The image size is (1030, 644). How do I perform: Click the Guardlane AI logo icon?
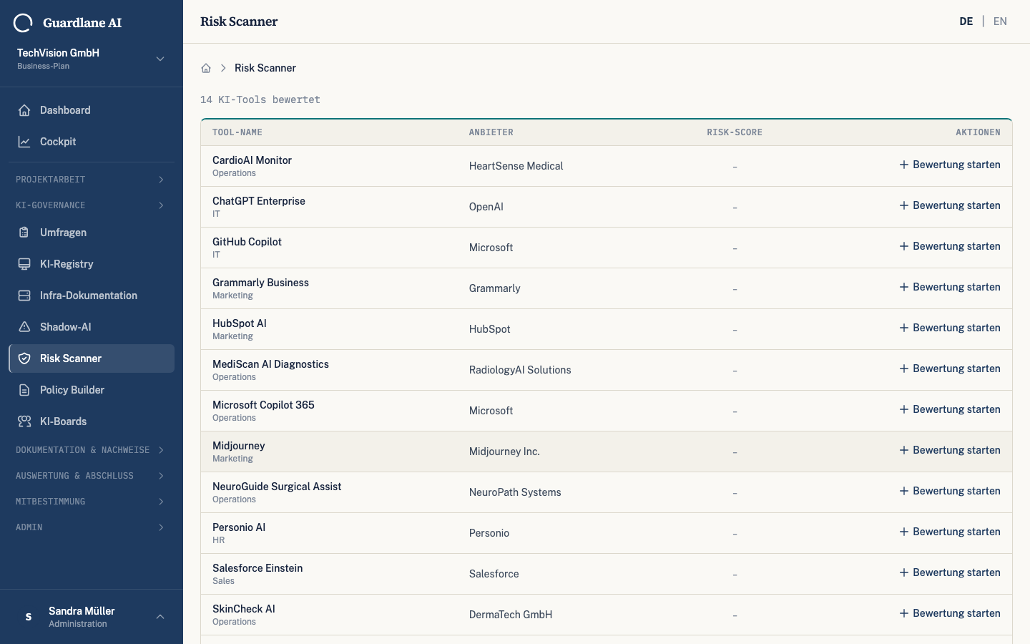pos(23,23)
